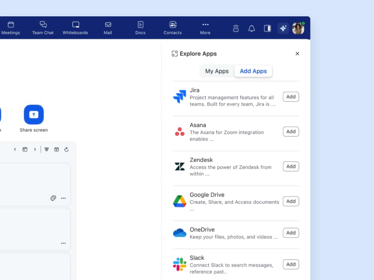Open the notifications bell
The height and width of the screenshot is (280, 374).
[x=251, y=28]
